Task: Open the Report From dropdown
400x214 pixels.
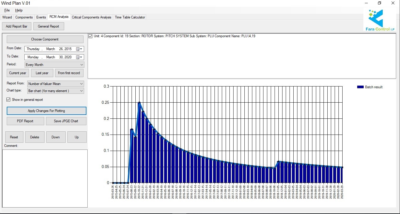Action: tap(81, 84)
